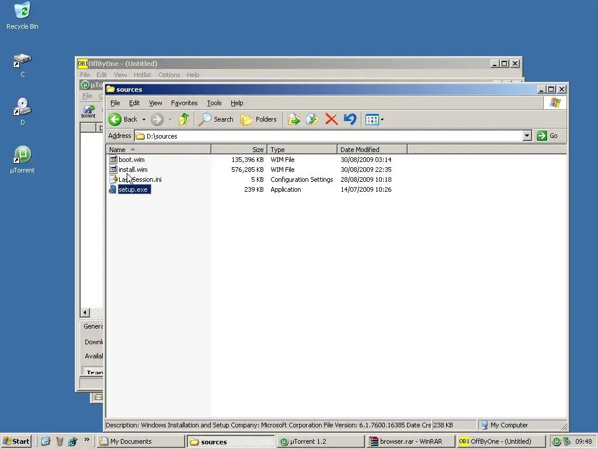
Task: Switch to browser.rar - WinRAR taskbar button
Action: point(410,441)
